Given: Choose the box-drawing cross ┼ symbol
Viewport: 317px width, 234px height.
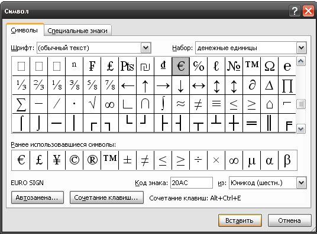Looking at the screenshot, I should pos(234,123).
